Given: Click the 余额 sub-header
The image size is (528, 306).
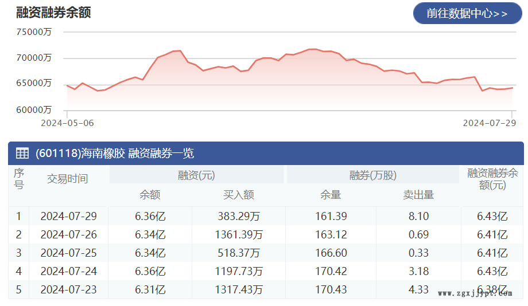Looking at the screenshot, I should coord(150,195).
